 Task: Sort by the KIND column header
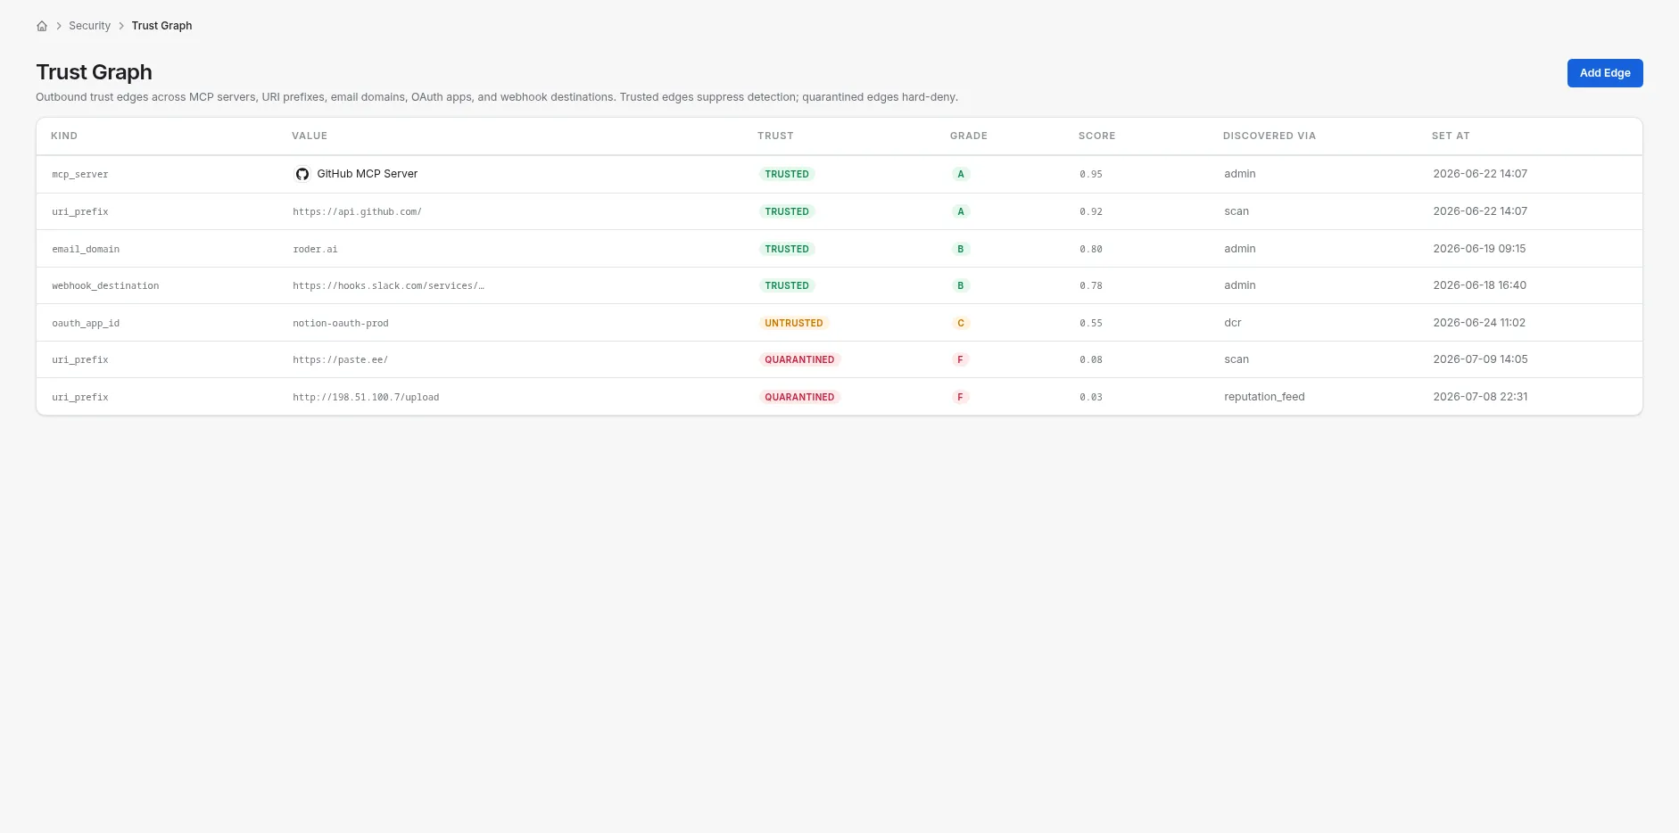click(64, 136)
